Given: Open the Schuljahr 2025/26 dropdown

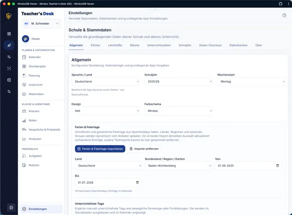Looking at the screenshot, I should click(178, 82).
